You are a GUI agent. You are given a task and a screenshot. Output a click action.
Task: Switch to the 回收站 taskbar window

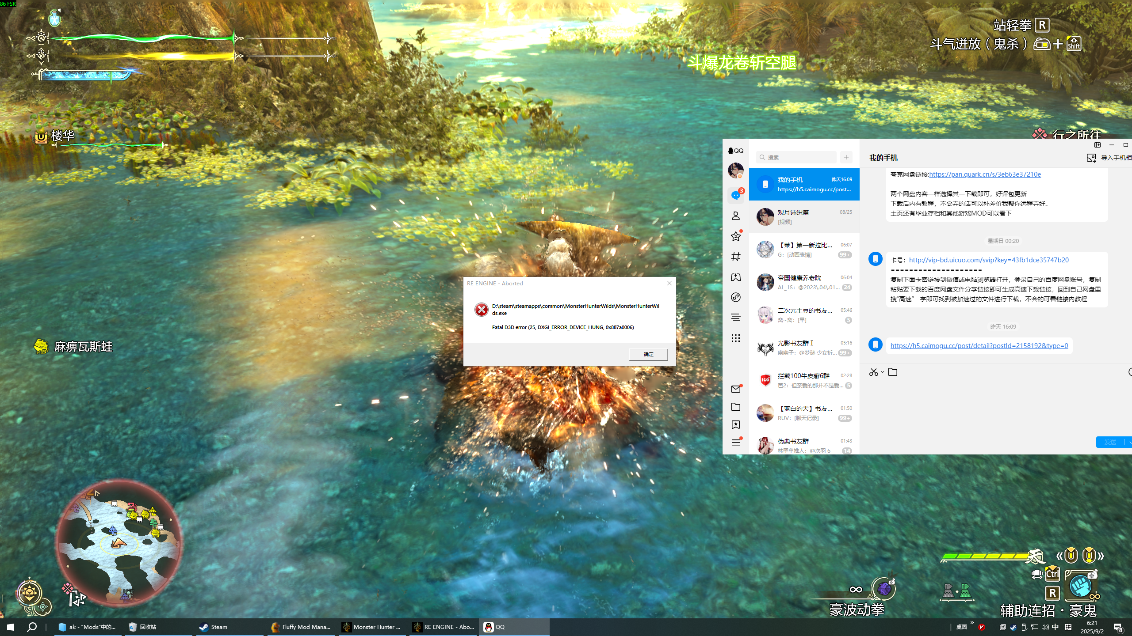158,627
